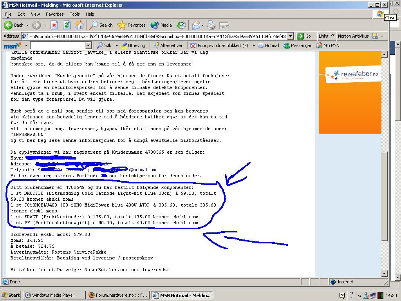The width and height of the screenshot is (401, 301).
Task: Open the History icon
Action: (x=181, y=25)
